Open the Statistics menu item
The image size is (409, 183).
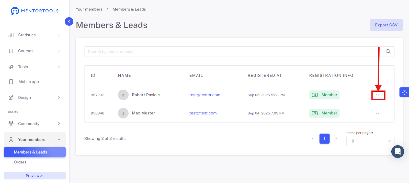click(35, 35)
